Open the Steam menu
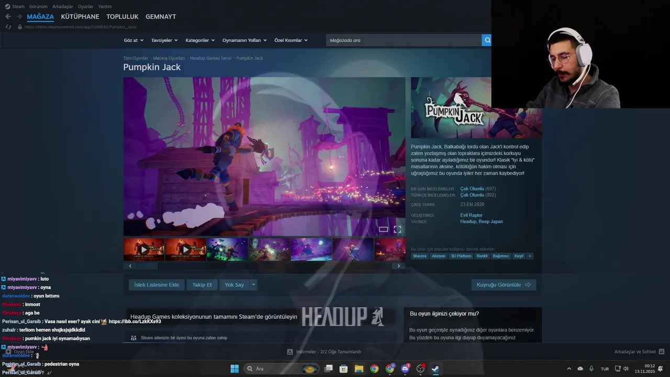670x377 pixels. pyautogui.click(x=18, y=6)
